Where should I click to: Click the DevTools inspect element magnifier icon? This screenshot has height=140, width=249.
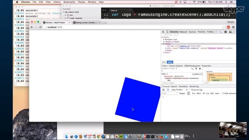pos(163,32)
